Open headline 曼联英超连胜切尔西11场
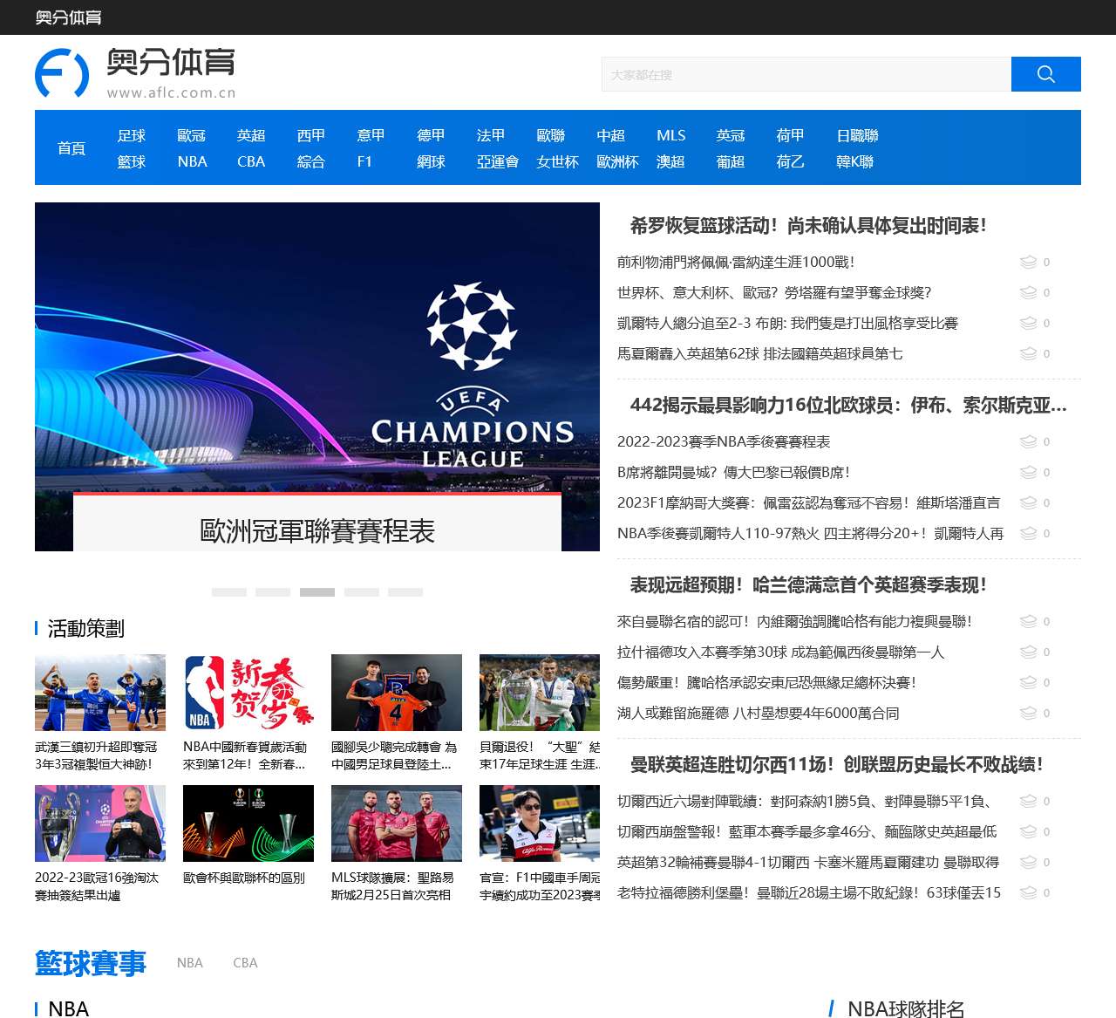Image resolution: width=1116 pixels, height=1018 pixels. [x=837, y=765]
